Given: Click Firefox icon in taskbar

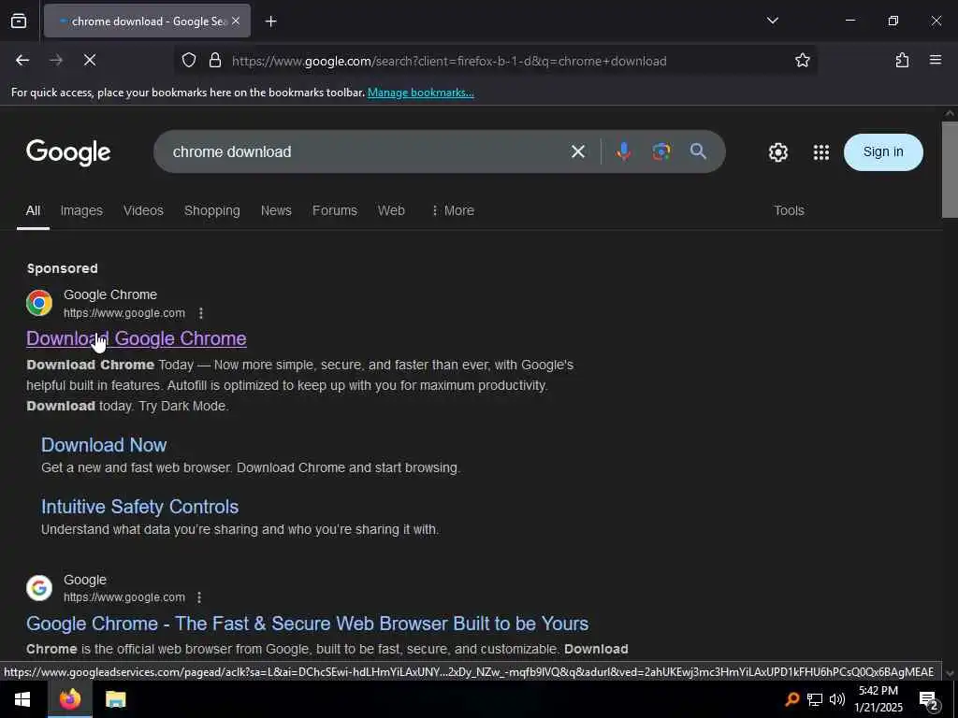Looking at the screenshot, I should [69, 699].
